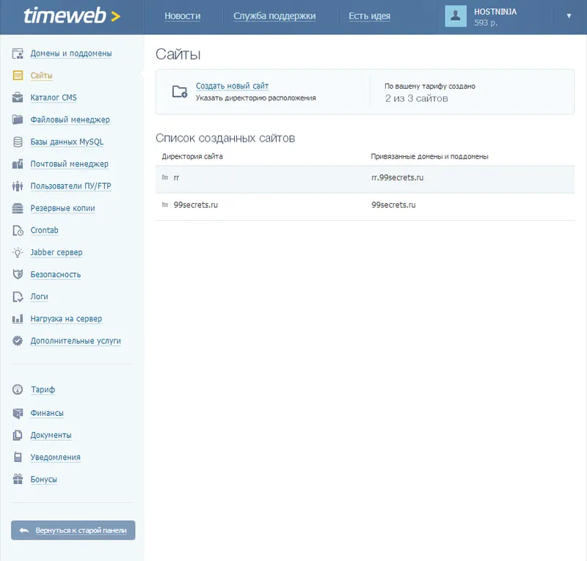Select the rr site directory row
Viewport: 587px width, 561px height.
[365, 179]
